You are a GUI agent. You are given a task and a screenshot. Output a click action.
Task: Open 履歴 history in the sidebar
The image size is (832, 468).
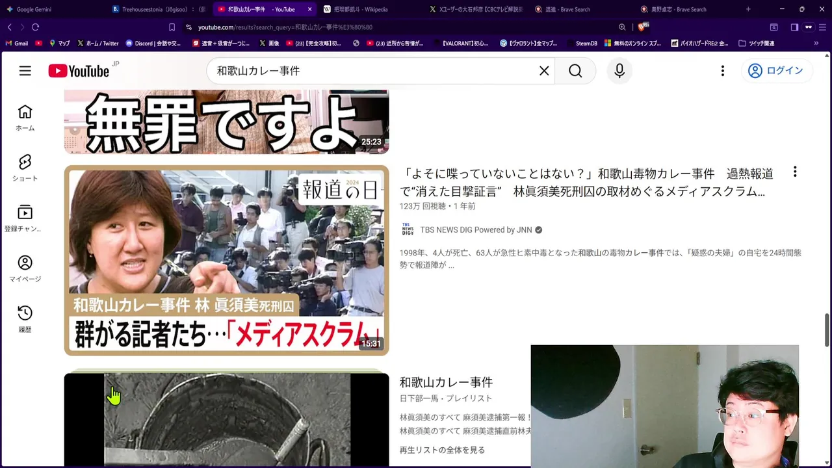click(x=25, y=319)
